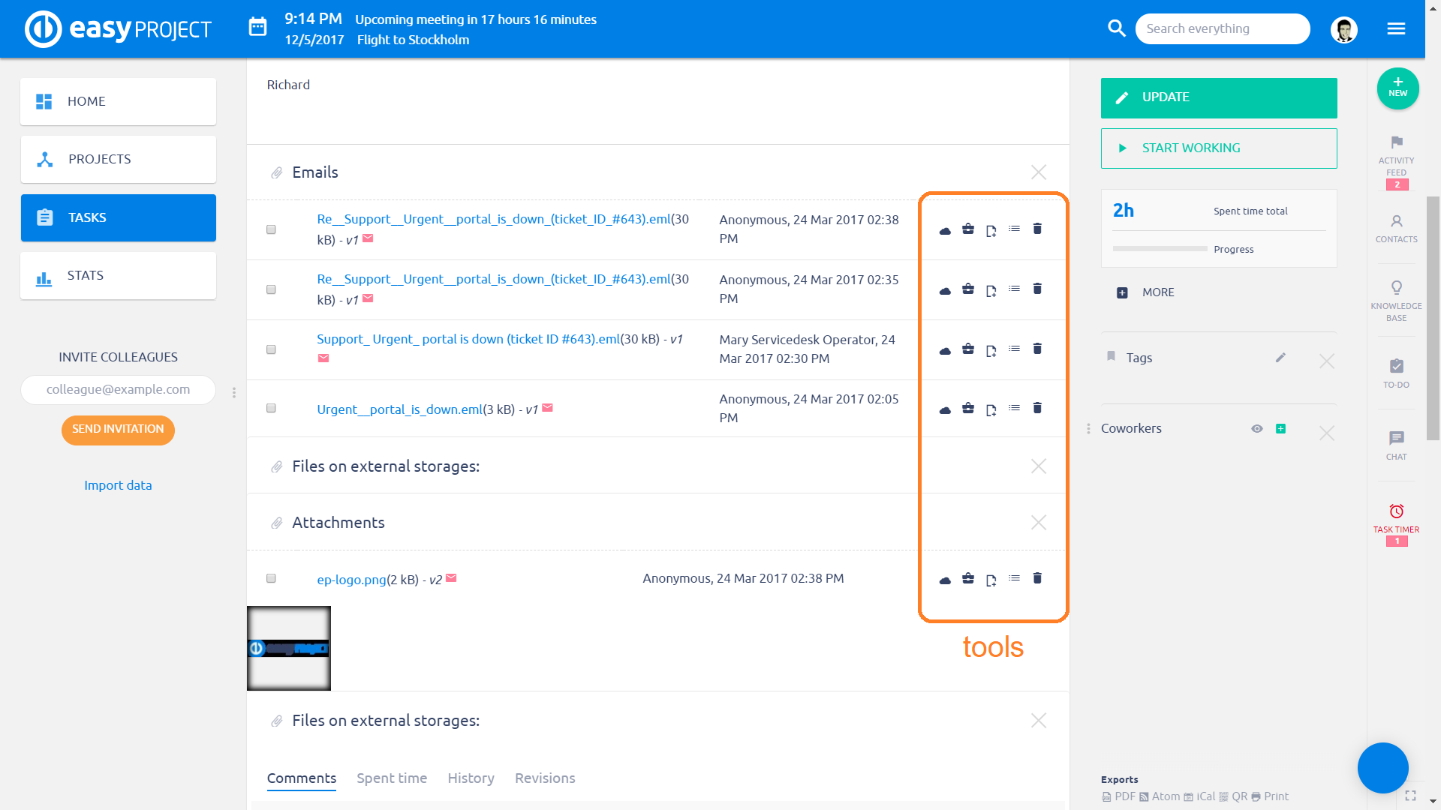Open the ep-logo.png file link

pyautogui.click(x=351, y=580)
